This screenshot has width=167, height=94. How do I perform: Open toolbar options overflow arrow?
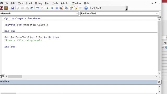(x=127, y=8)
